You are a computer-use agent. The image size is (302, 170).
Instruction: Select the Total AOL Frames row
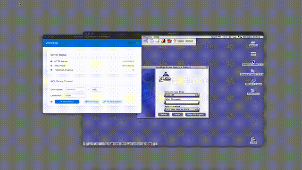click(92, 70)
